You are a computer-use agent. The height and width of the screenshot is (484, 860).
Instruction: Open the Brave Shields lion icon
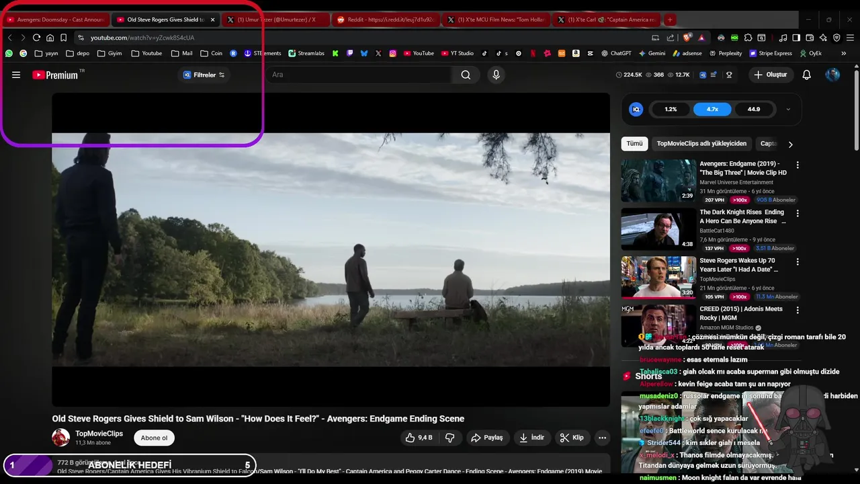click(687, 38)
